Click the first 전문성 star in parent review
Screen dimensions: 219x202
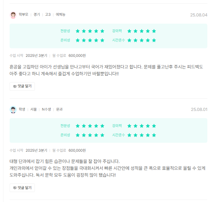(x=78, y=31)
